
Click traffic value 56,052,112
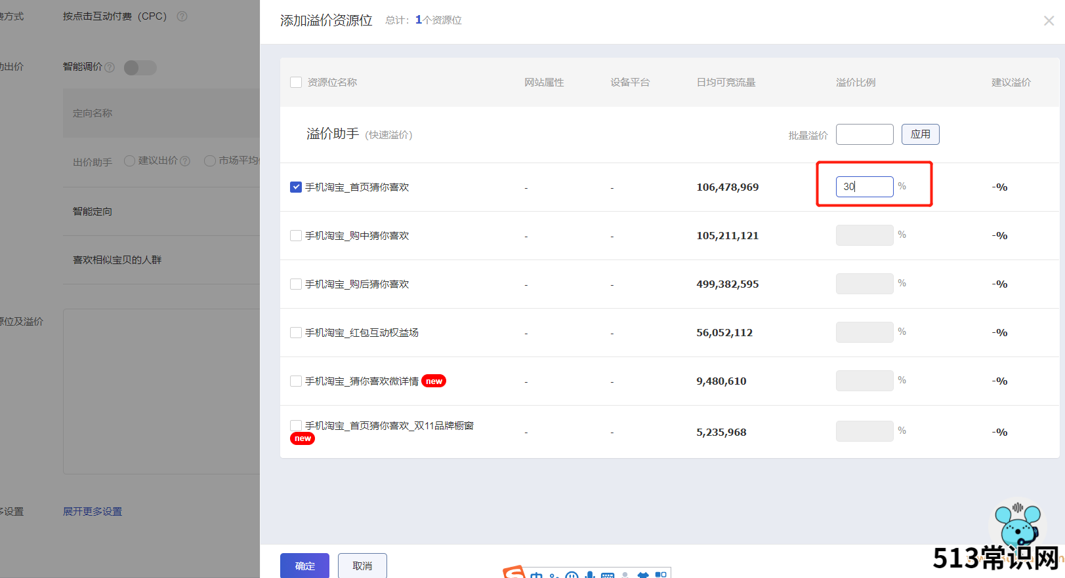pyautogui.click(x=724, y=333)
